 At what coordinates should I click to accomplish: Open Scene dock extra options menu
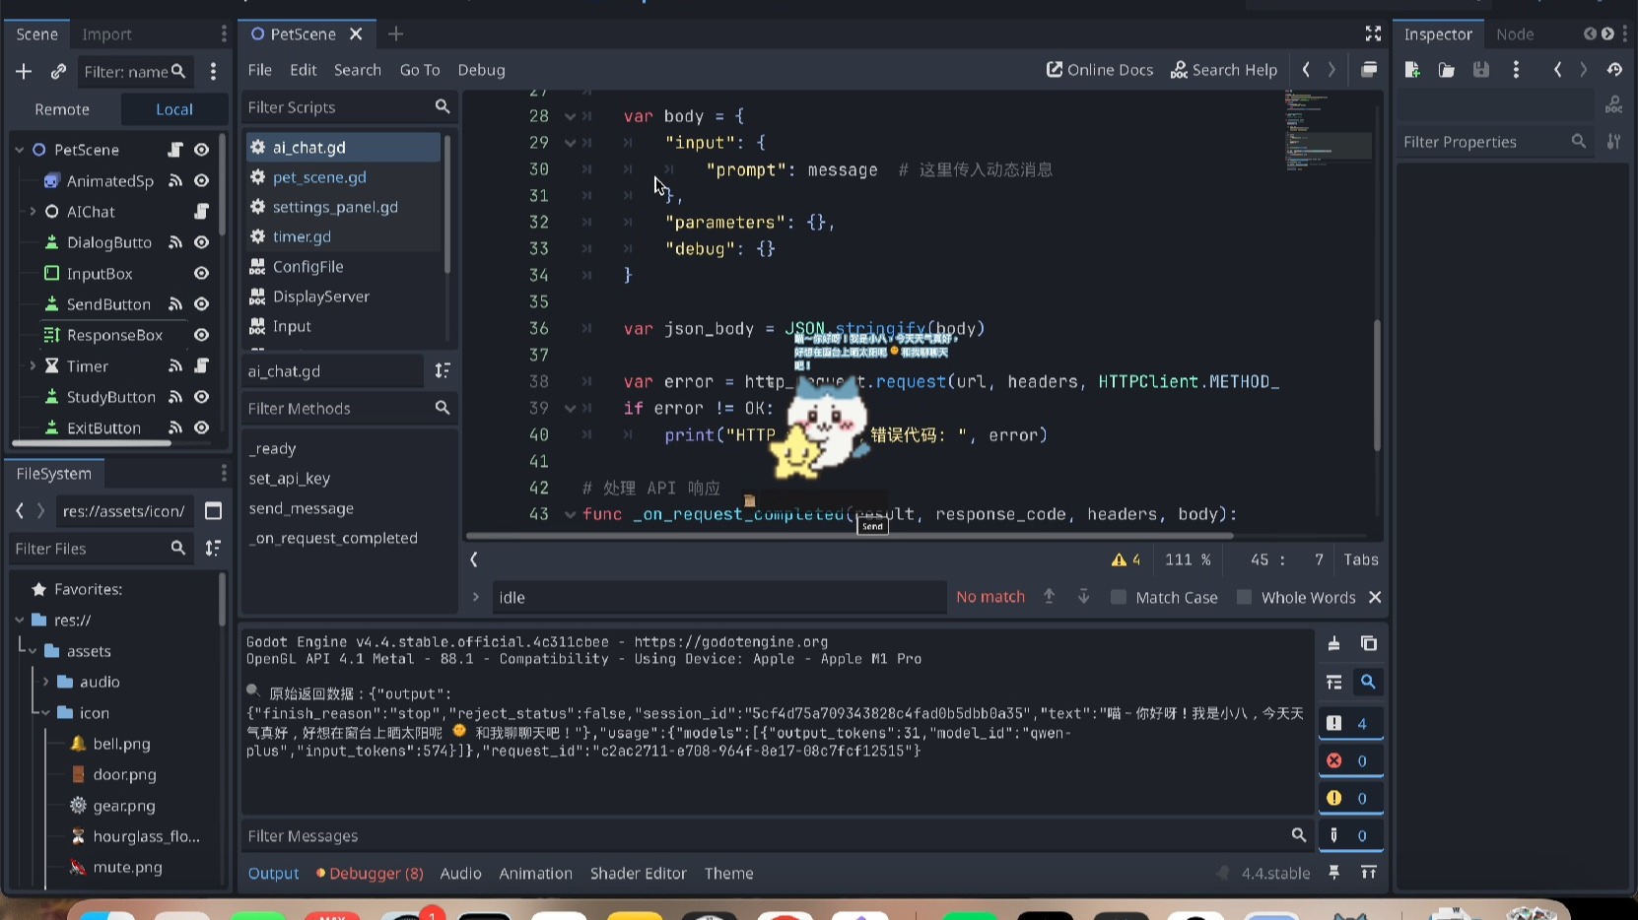213,71
